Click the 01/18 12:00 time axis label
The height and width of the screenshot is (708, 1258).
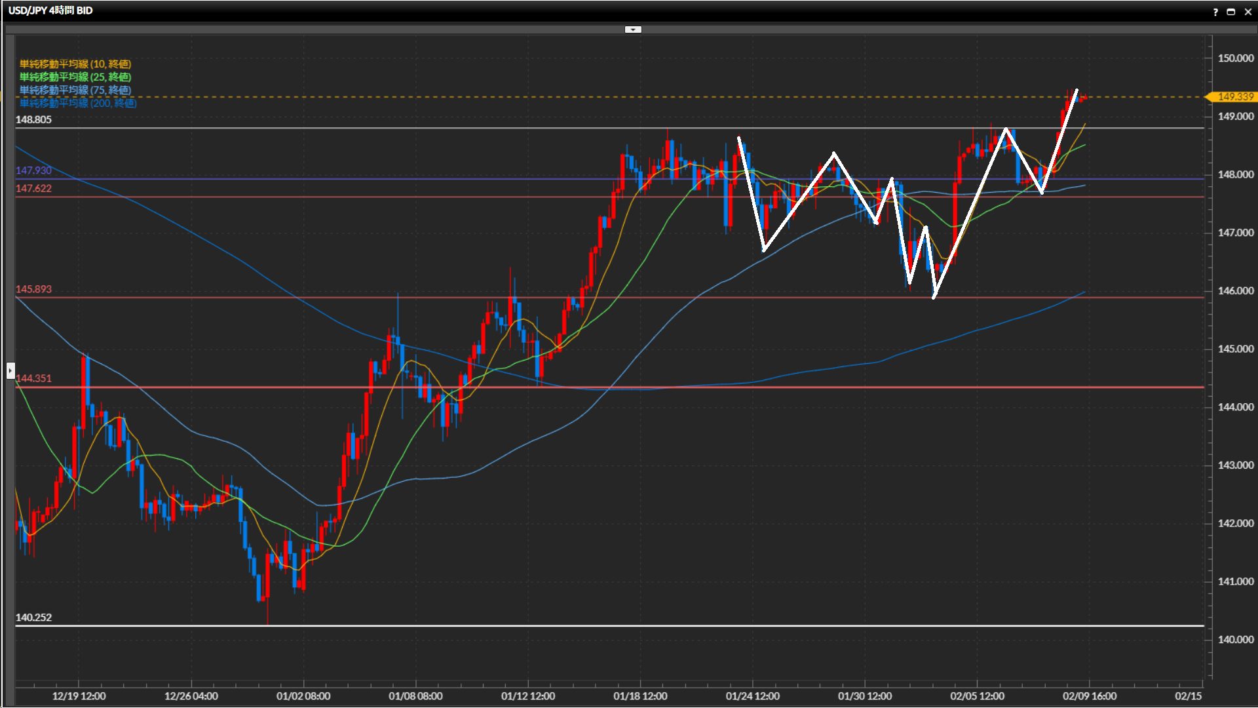tap(640, 696)
